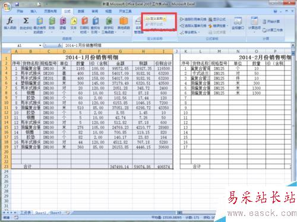The height and width of the screenshot is (222, 297).
Task: Open 数学和三角函数 functions book
Action: coord(109,25)
